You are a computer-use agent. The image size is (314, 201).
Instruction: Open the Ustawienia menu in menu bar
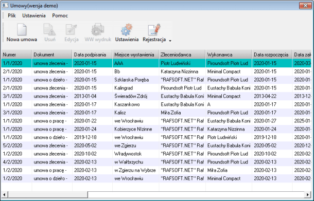click(x=34, y=15)
